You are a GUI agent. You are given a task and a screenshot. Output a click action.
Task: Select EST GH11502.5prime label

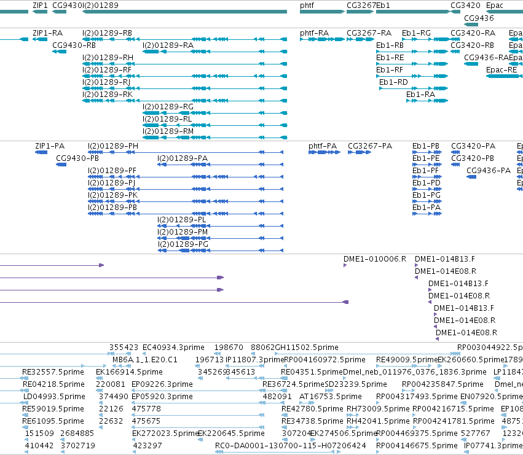tap(307, 348)
